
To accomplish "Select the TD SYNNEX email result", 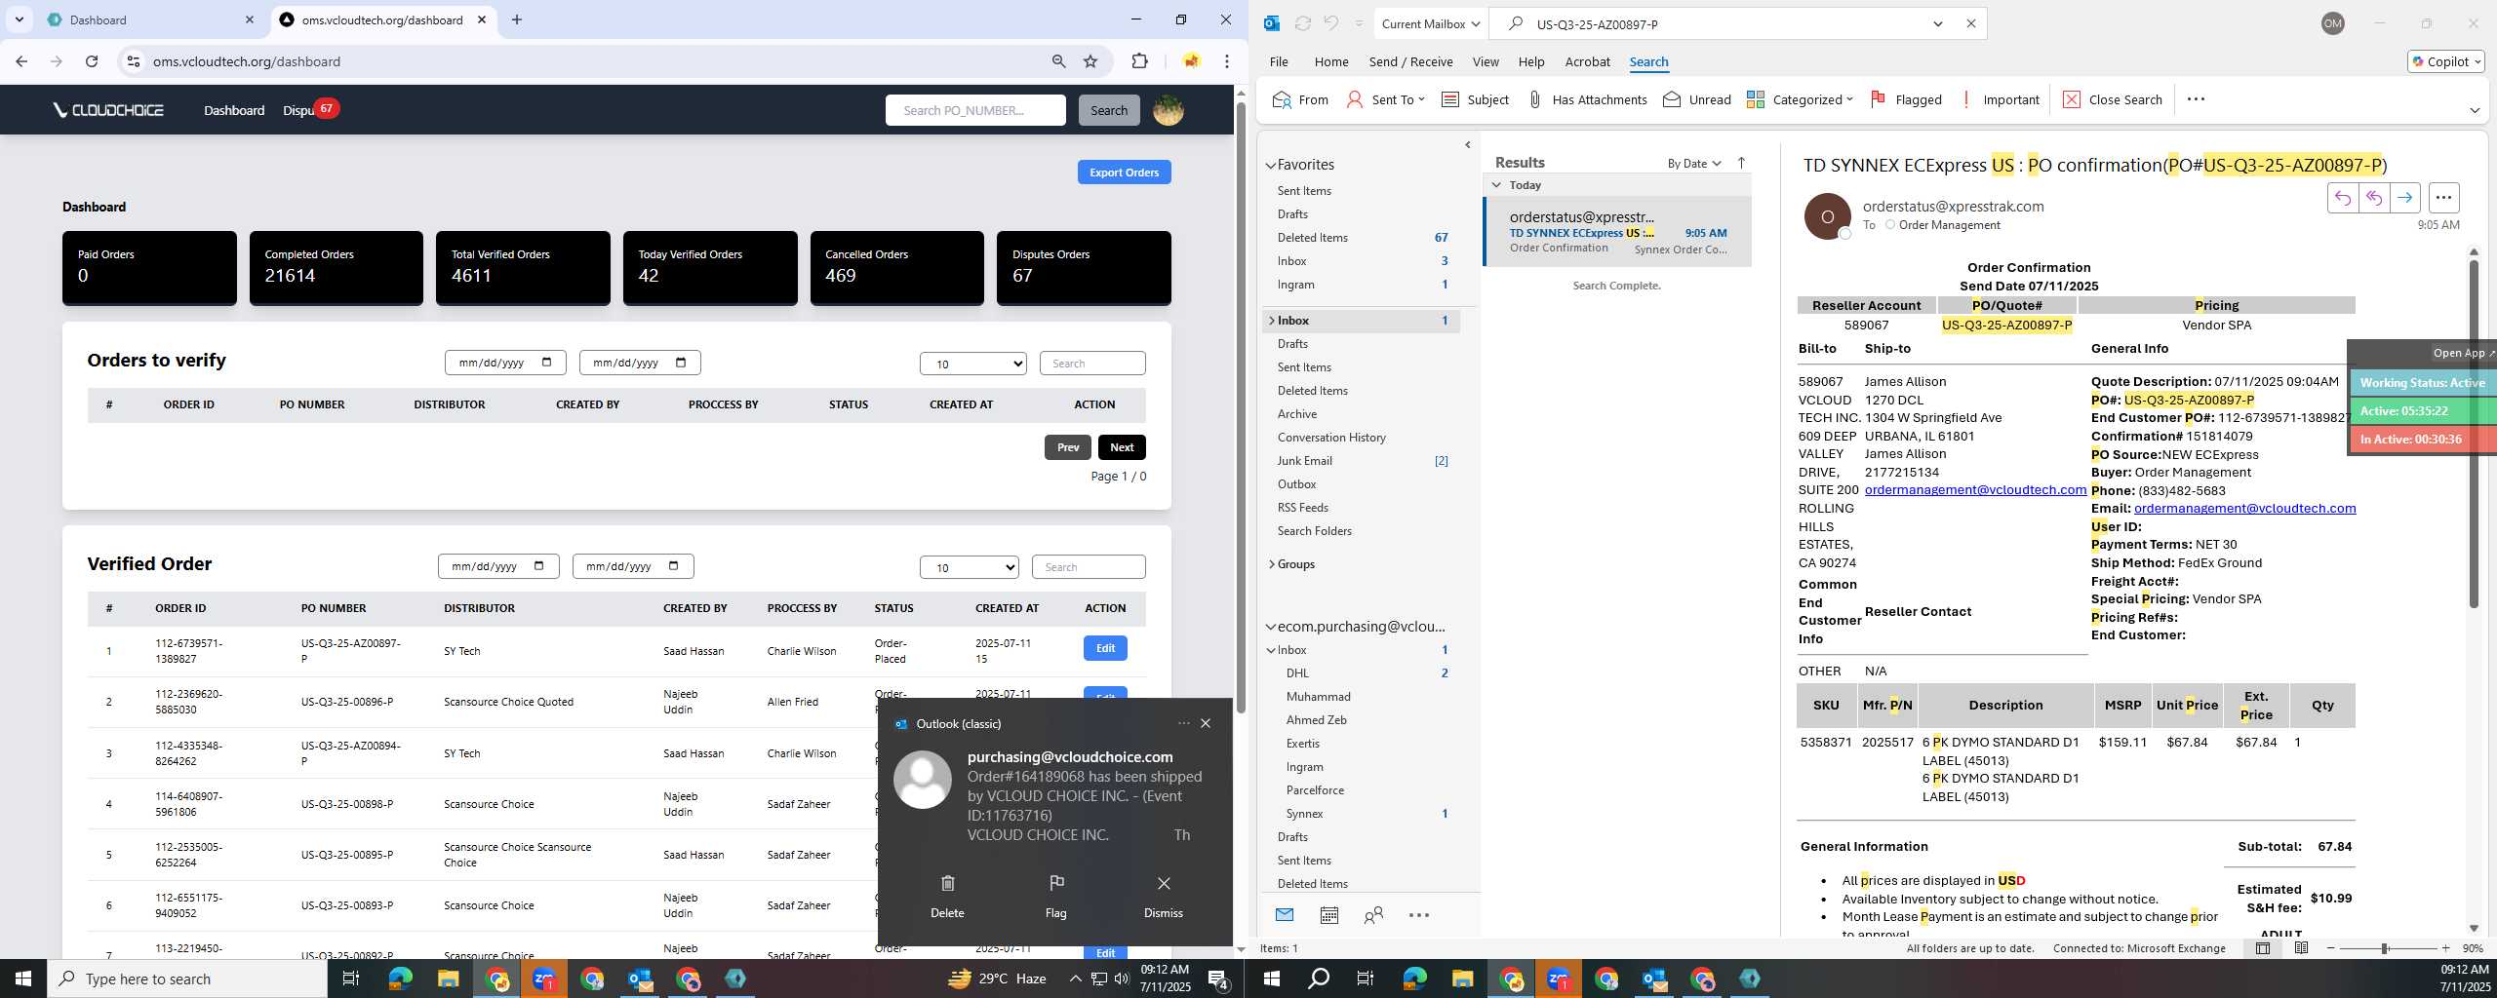I will 1617,232.
